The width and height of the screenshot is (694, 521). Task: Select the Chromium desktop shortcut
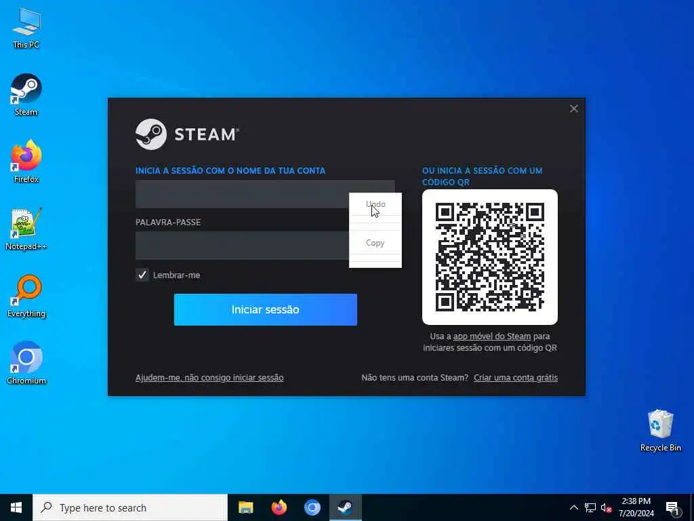point(26,364)
